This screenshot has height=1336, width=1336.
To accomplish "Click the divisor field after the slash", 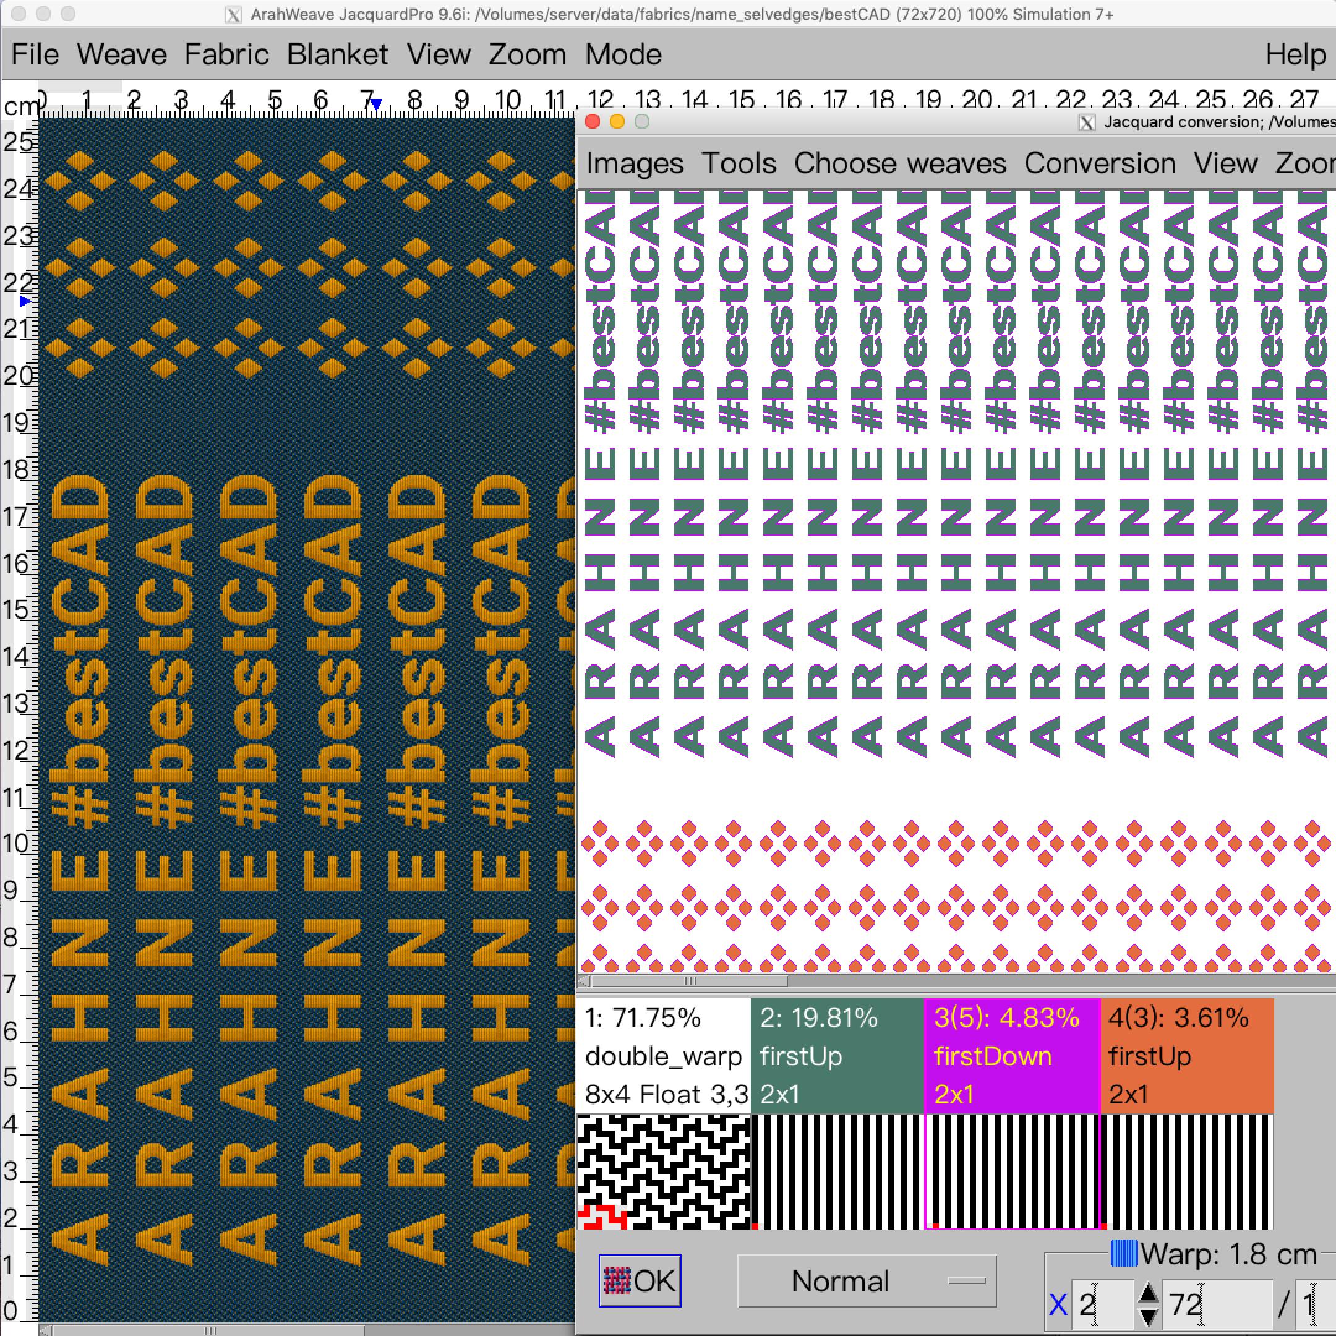I will [x=1315, y=1304].
